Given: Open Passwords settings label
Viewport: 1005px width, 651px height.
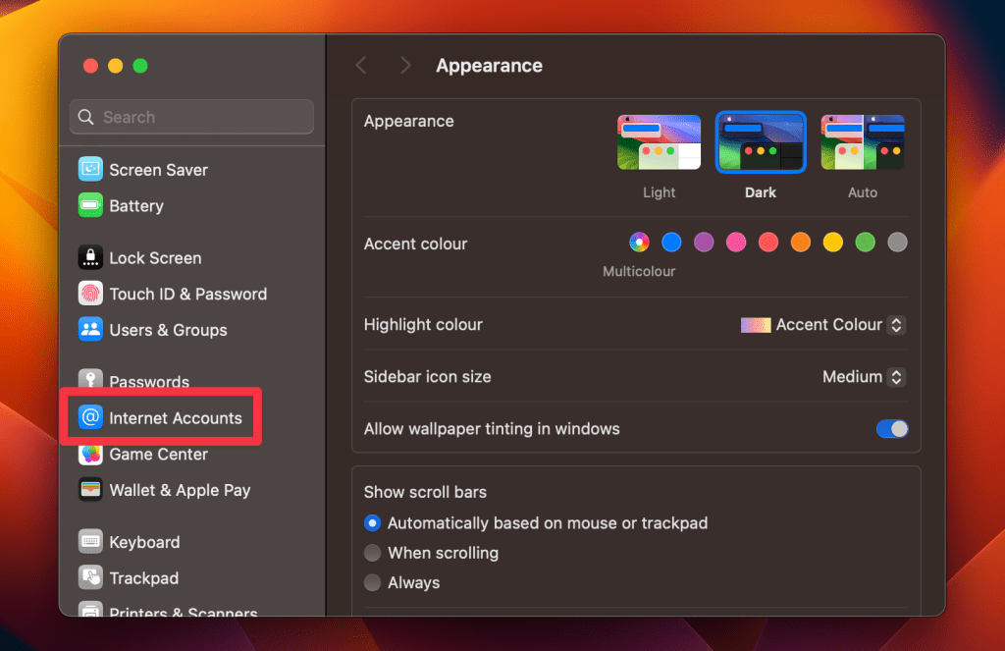Looking at the screenshot, I should [149, 382].
